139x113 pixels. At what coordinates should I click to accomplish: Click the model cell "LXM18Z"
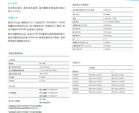tap(75, 82)
